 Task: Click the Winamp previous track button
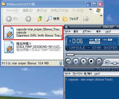tap(68, 61)
